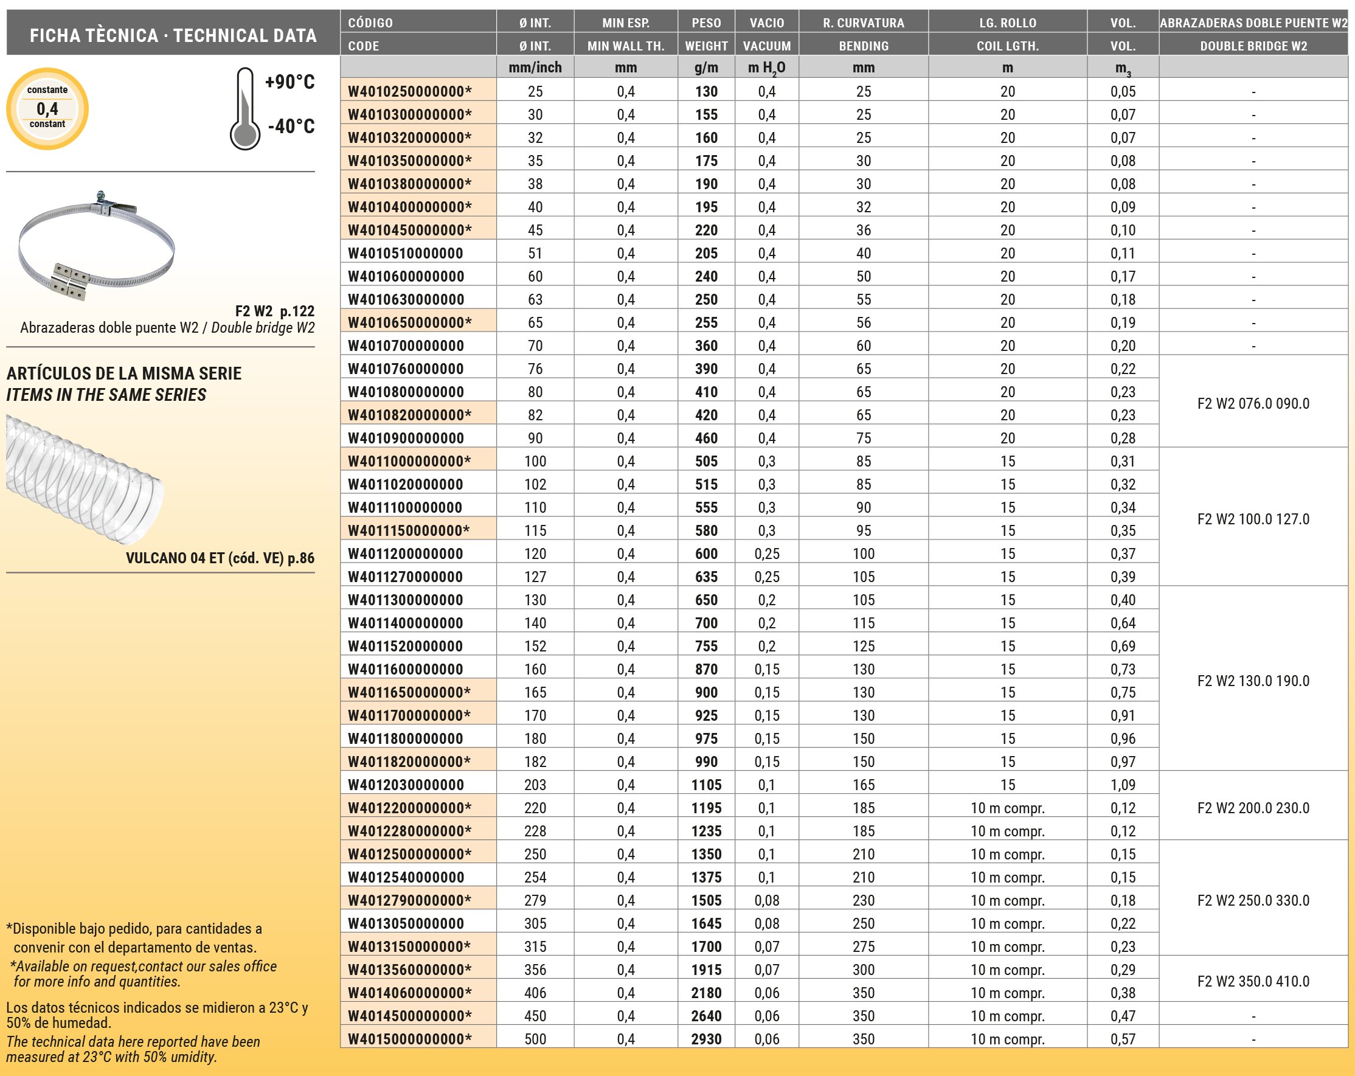
Task: Click the thermometer temperature icon
Action: [x=244, y=109]
